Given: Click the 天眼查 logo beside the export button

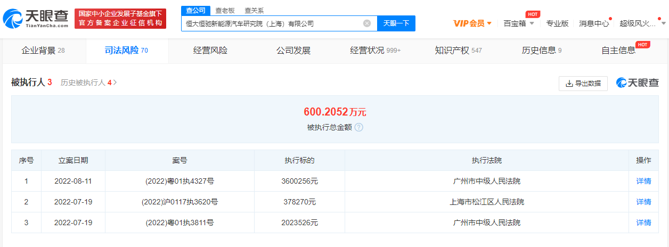Looking at the screenshot, I should (x=638, y=83).
